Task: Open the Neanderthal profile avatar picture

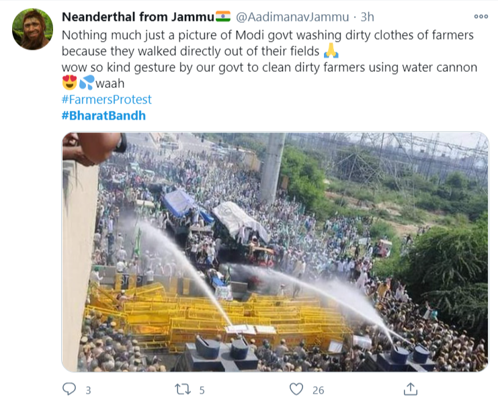Action: 32,29
